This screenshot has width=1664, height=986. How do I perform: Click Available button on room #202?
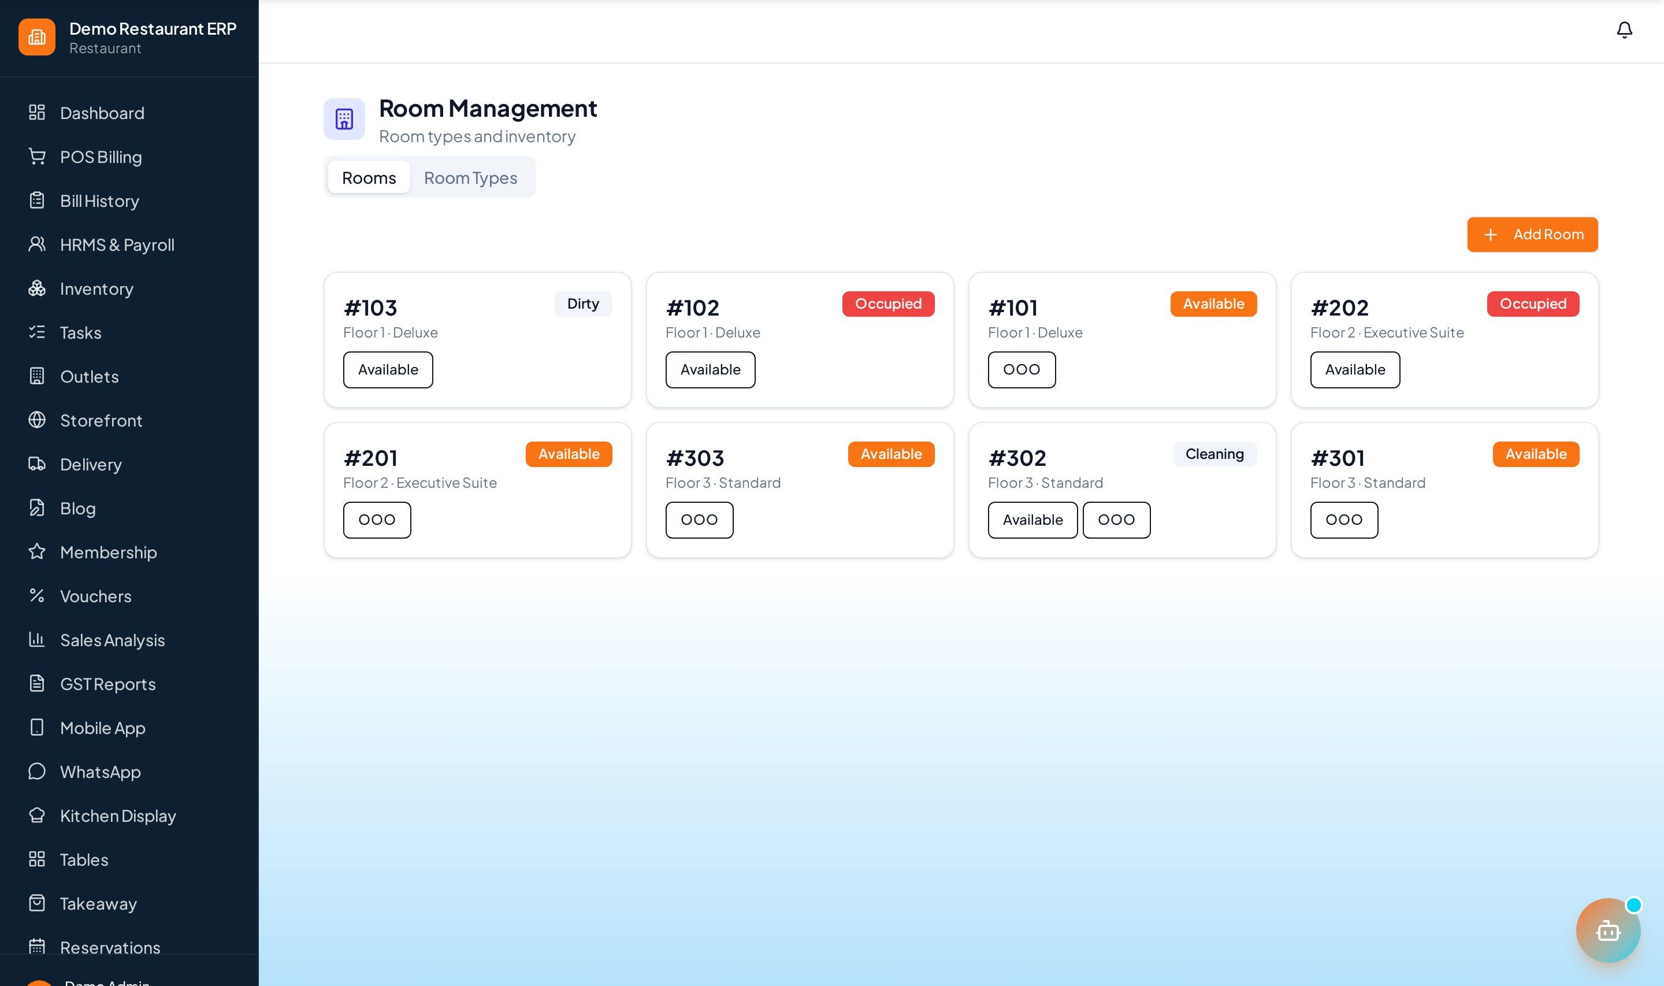(1354, 369)
